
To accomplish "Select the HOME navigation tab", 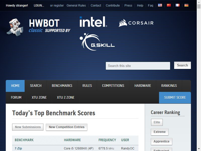I will pyautogui.click(x=15, y=86).
